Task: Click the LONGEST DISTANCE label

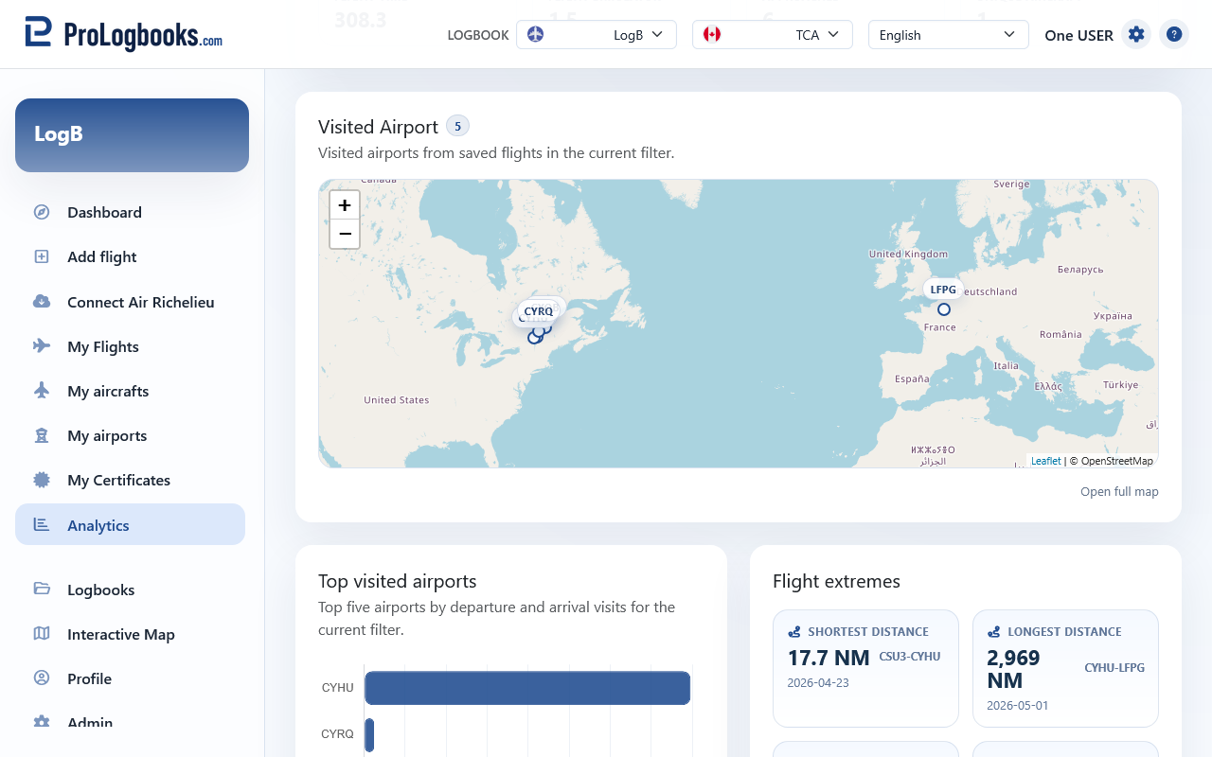Action: pyautogui.click(x=1064, y=632)
